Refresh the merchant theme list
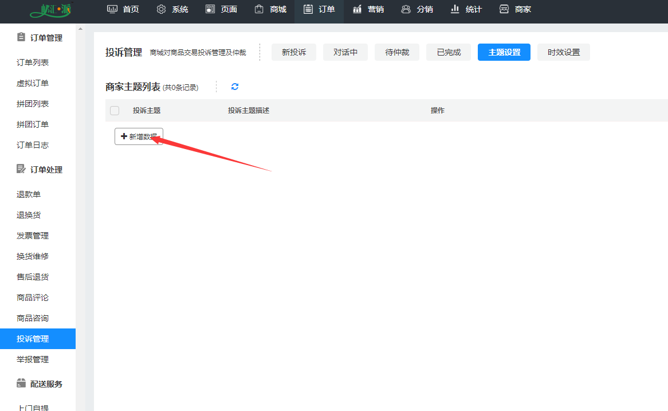This screenshot has width=668, height=411. tap(235, 87)
